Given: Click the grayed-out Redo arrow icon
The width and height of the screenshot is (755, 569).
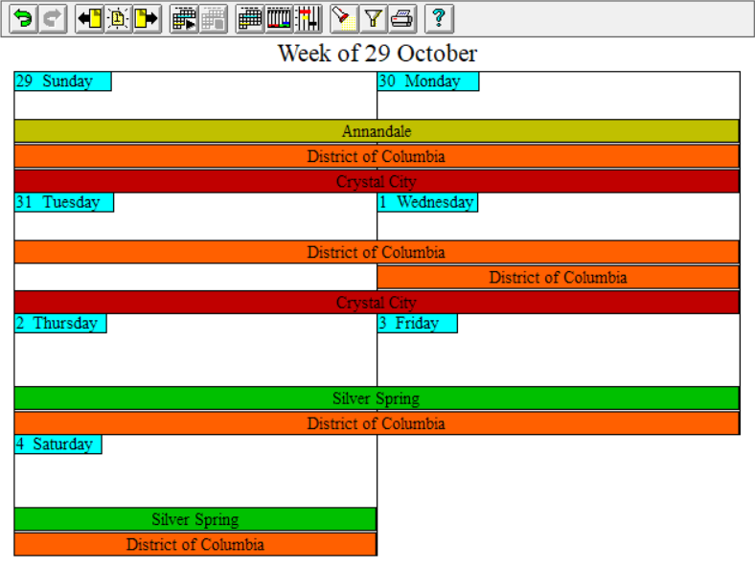Looking at the screenshot, I should click(x=53, y=19).
